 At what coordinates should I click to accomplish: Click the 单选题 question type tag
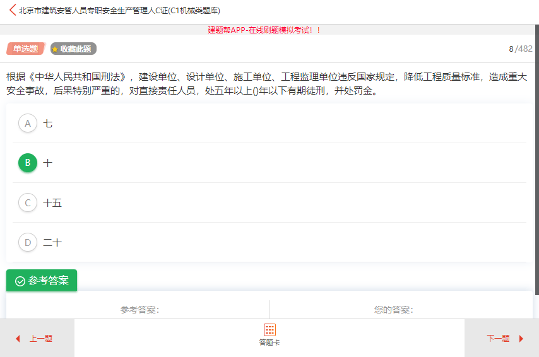[x=26, y=49]
